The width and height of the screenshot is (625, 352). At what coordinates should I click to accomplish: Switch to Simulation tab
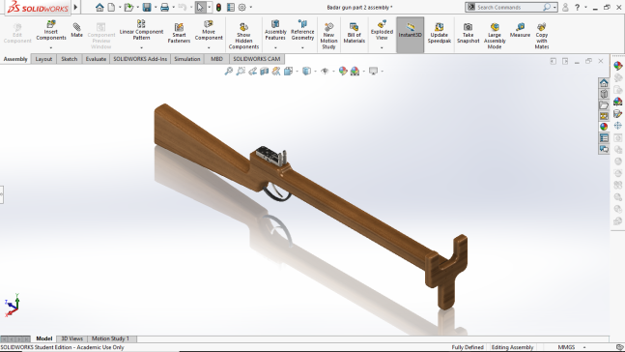coord(187,59)
